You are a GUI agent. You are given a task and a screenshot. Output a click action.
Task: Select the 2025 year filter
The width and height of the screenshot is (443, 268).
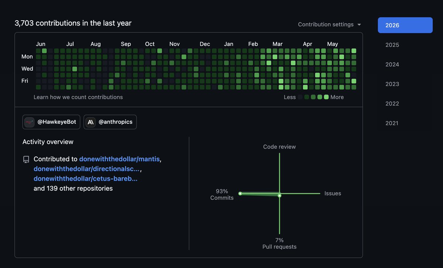pyautogui.click(x=405, y=45)
